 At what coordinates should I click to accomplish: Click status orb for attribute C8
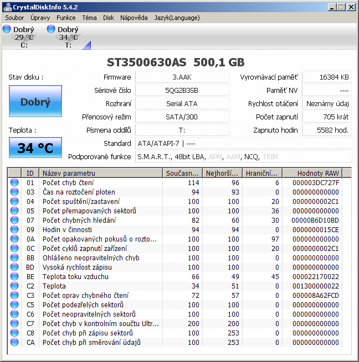click(14, 333)
